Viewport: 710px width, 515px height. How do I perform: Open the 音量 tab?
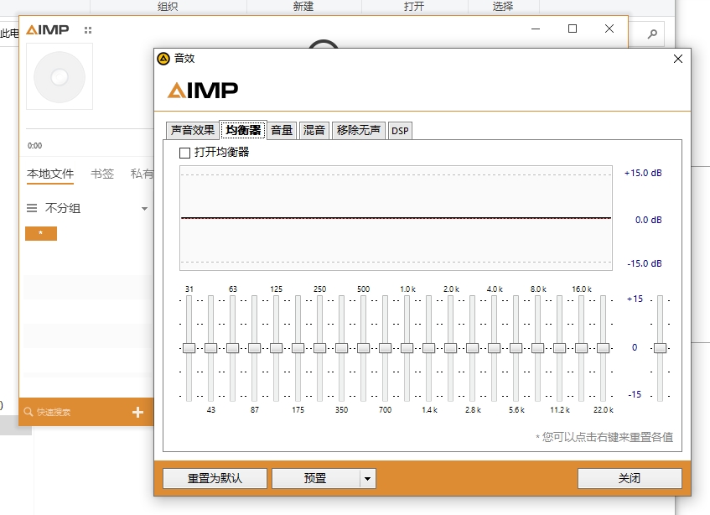coord(282,131)
